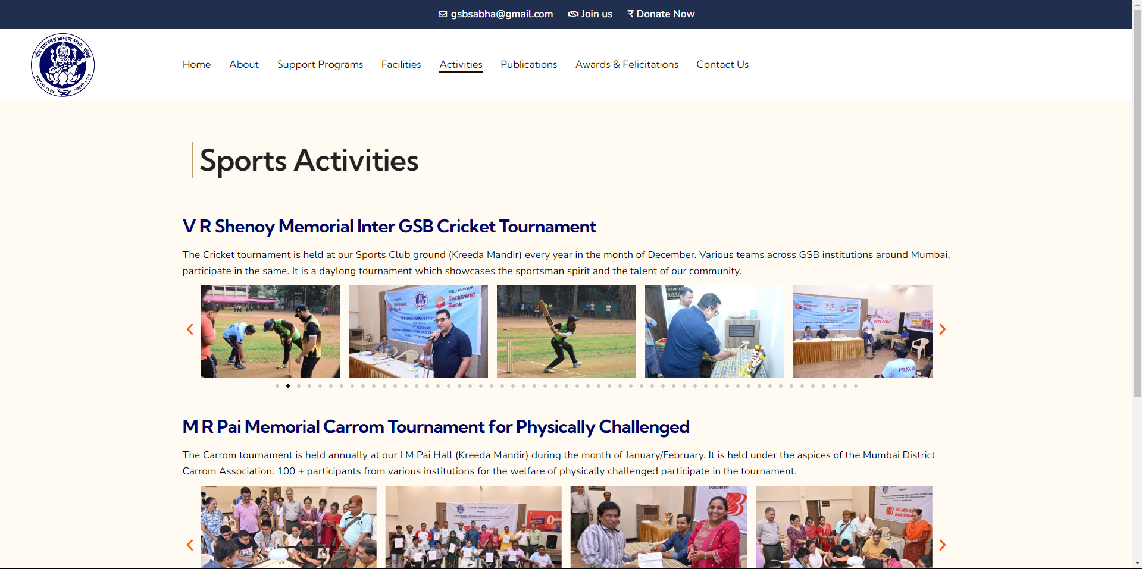1142x569 pixels.
Task: Go to previous slide in cricket gallery
Action: click(x=190, y=329)
